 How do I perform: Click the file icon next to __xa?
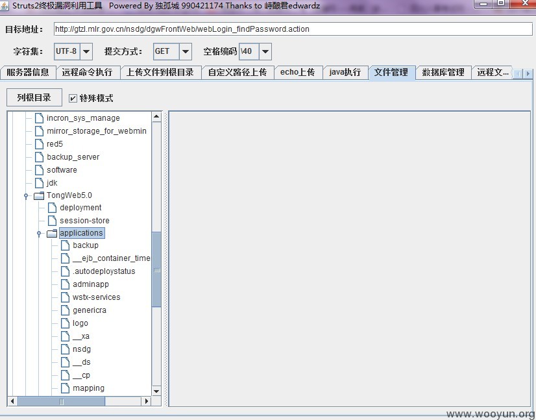[x=66, y=336]
